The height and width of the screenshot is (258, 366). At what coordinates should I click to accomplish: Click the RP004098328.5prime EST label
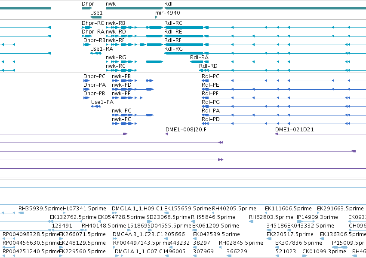pyautogui.click(x=31, y=234)
